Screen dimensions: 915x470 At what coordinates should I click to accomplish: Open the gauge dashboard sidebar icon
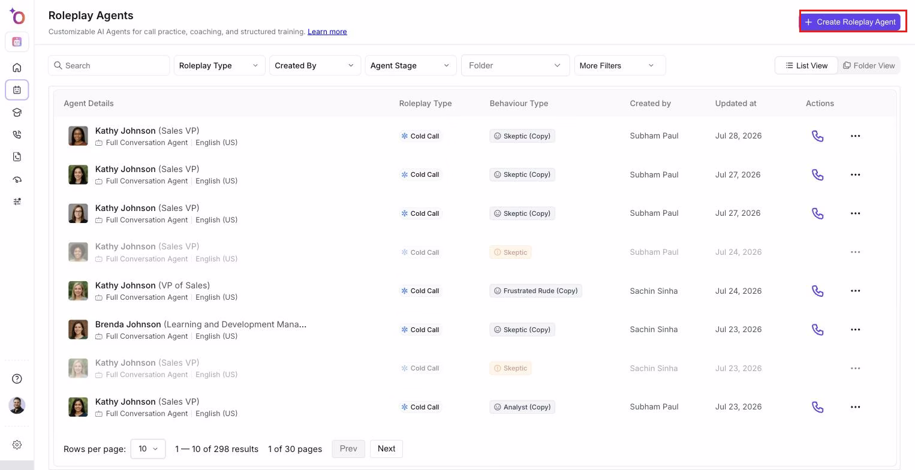(x=17, y=180)
